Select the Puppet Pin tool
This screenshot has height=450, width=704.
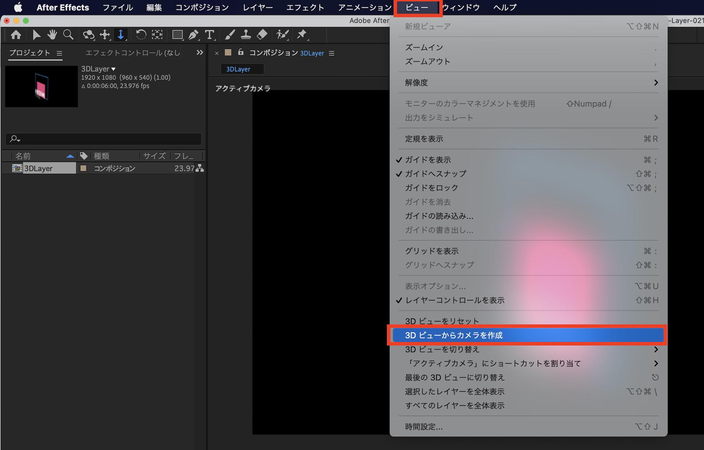pos(302,34)
